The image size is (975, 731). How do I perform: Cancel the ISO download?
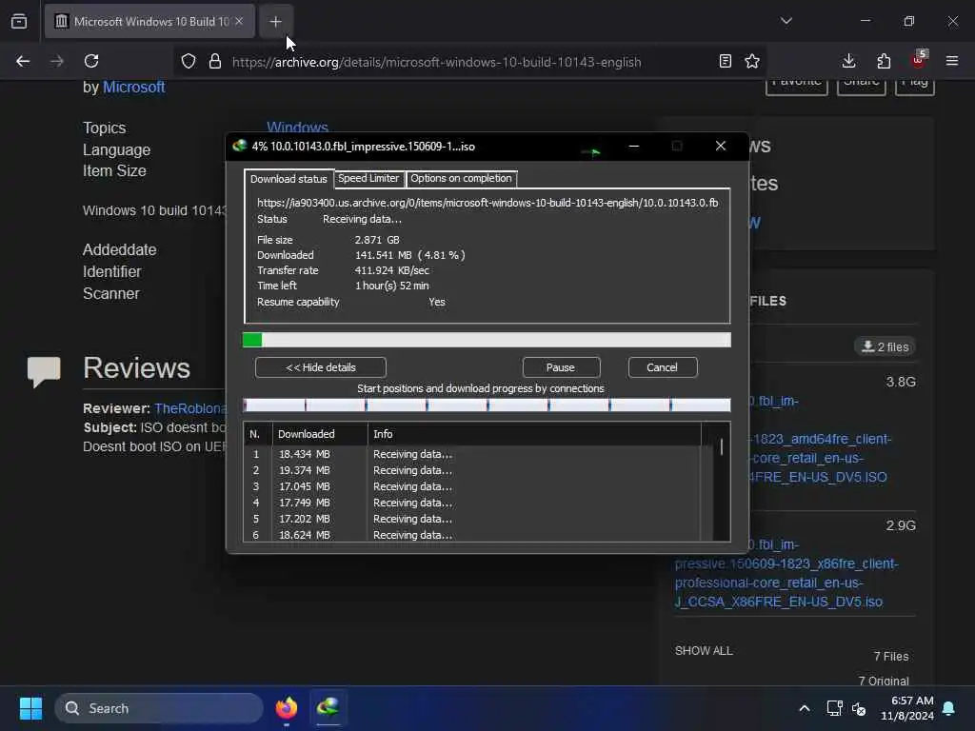[x=663, y=367]
